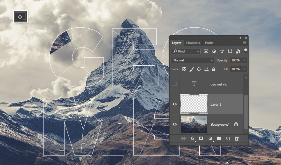281x165 pixels.
Task: Create a new layer
Action: [x=228, y=139]
